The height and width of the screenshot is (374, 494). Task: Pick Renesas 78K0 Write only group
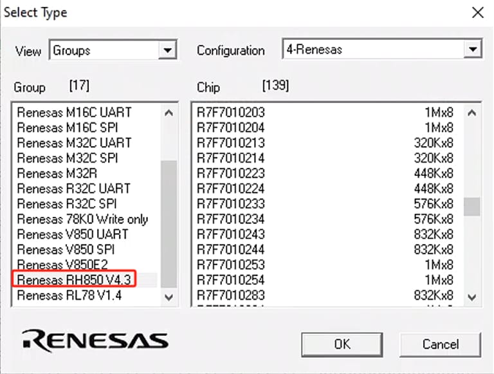coord(82,219)
